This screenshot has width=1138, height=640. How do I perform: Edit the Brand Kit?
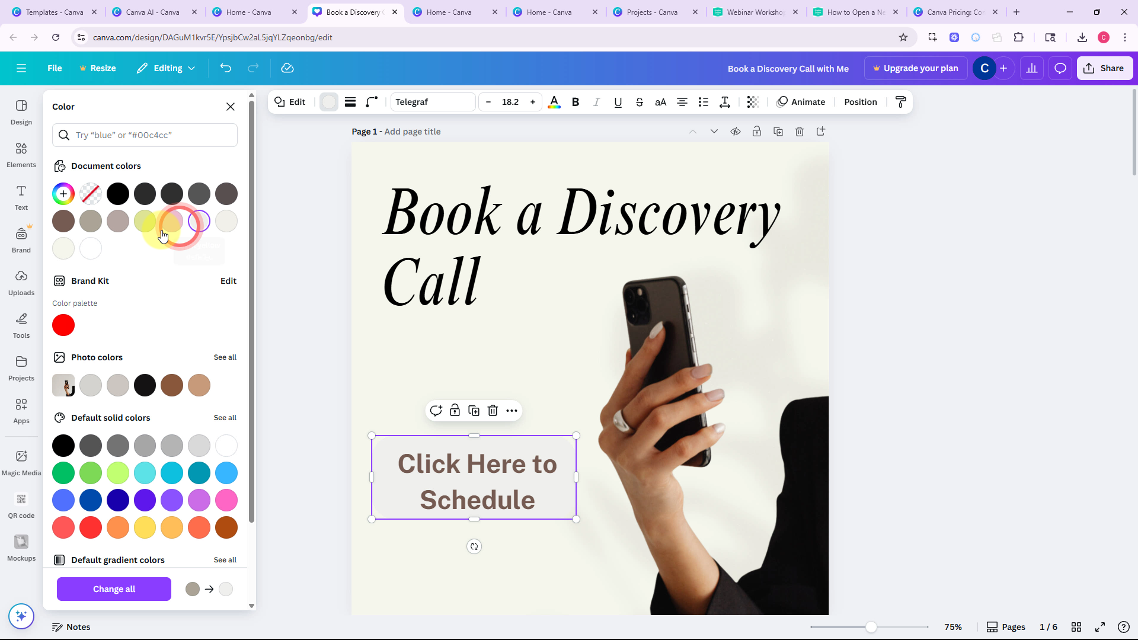(228, 281)
